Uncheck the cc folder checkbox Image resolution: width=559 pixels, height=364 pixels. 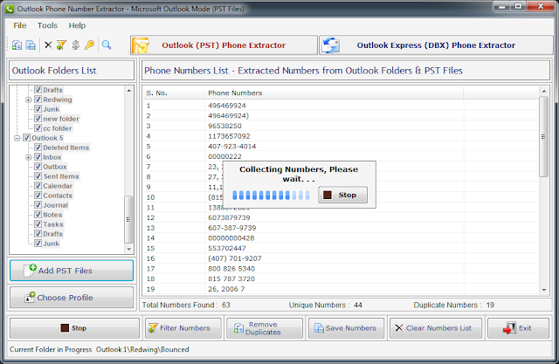tap(38, 128)
